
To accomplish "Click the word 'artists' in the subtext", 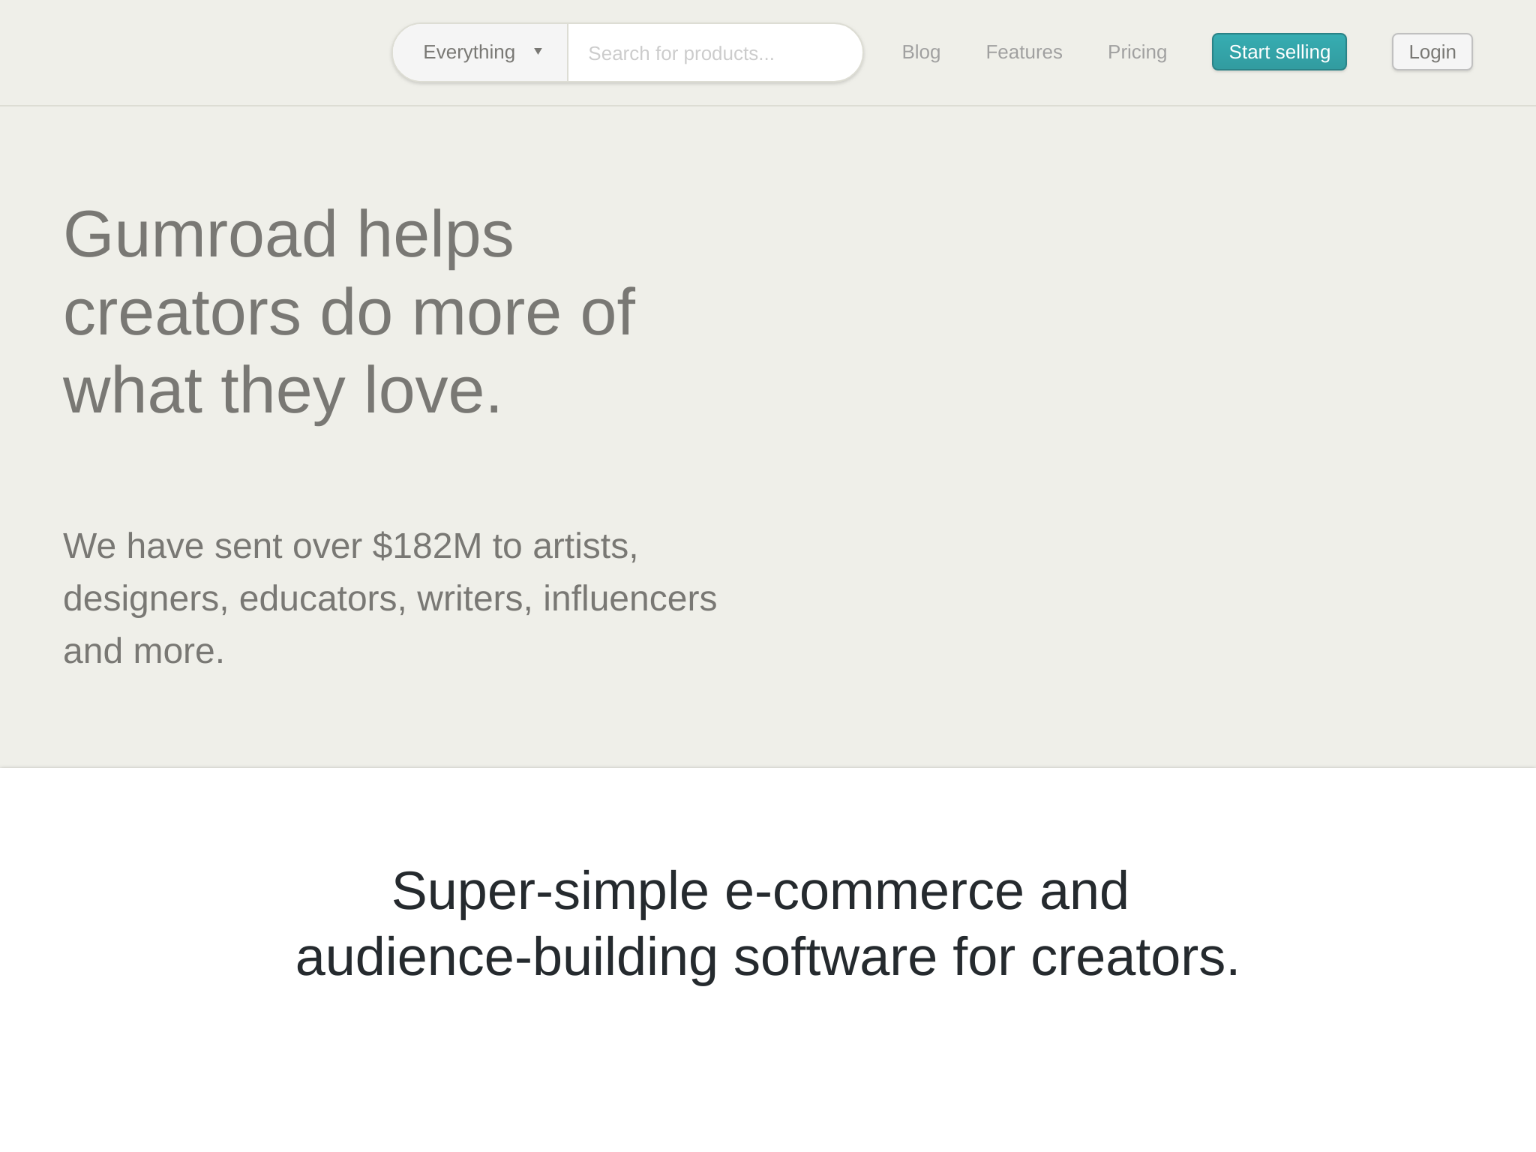I will tap(583, 546).
